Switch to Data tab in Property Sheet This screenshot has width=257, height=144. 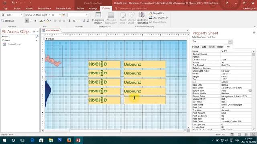pos(204,47)
